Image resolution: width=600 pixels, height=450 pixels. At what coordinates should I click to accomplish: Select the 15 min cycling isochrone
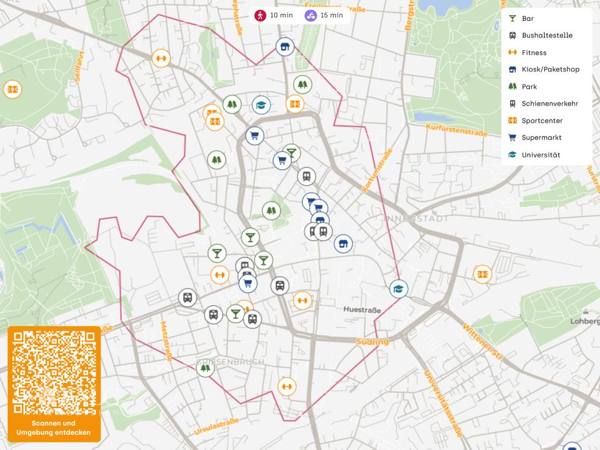[324, 15]
